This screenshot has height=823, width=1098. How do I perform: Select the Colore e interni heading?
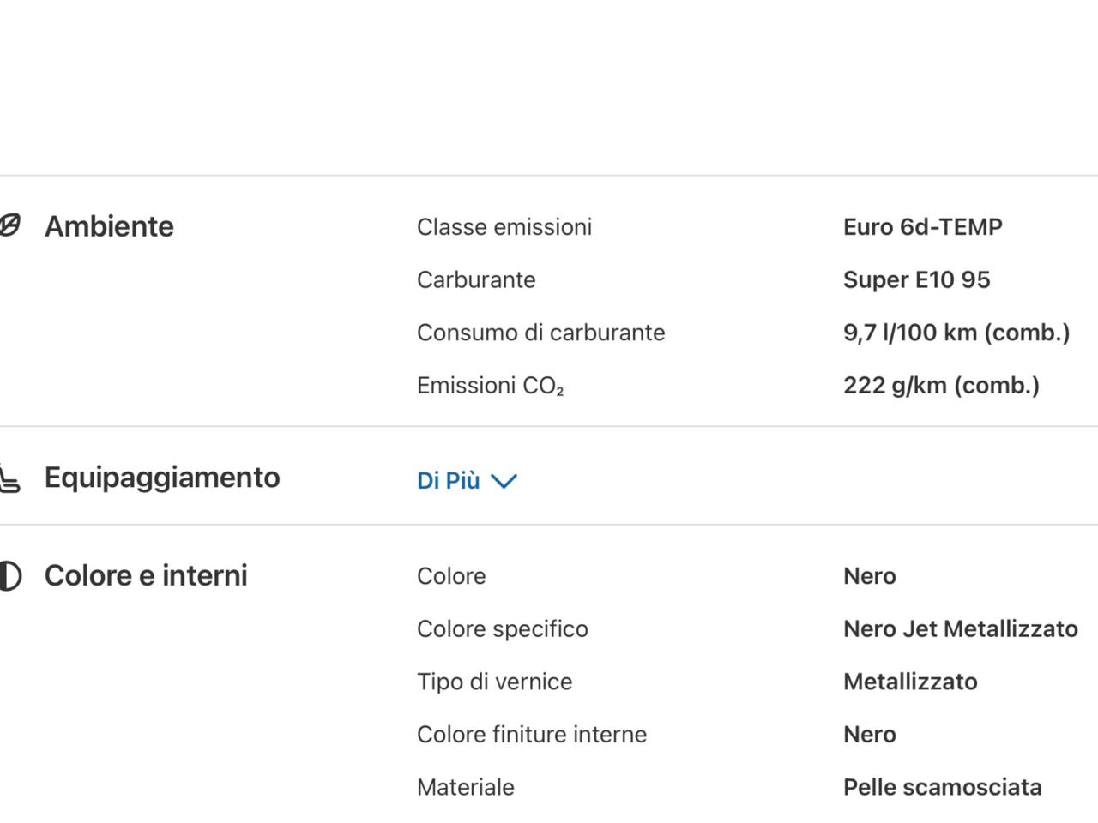pos(146,575)
